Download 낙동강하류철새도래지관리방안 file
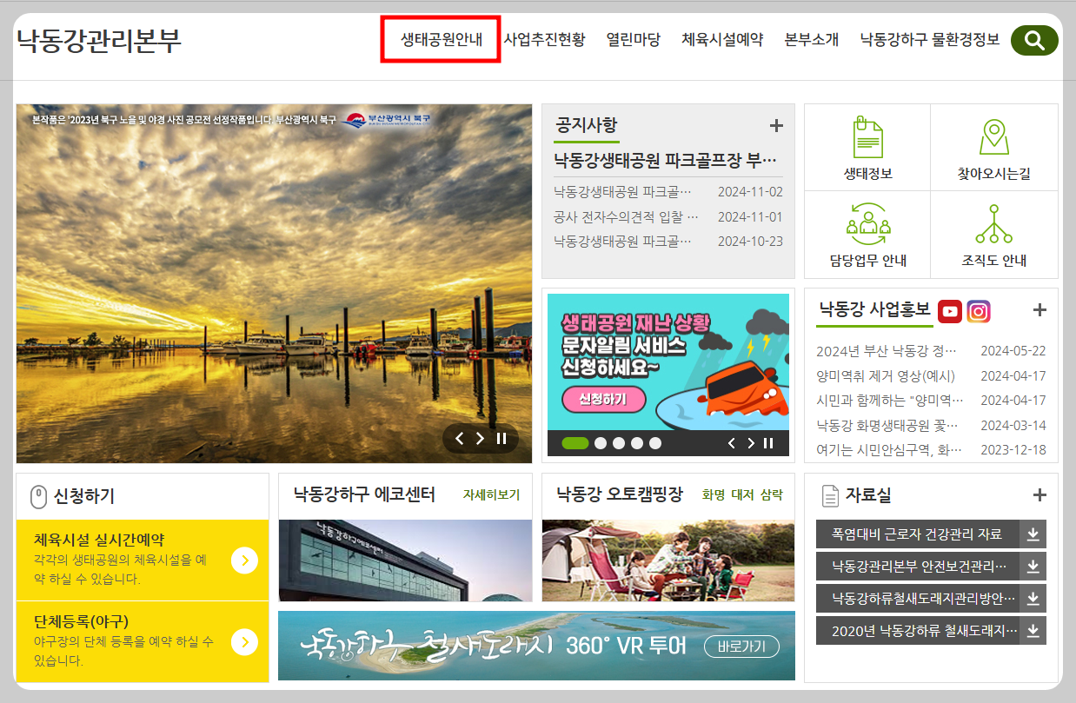This screenshot has width=1076, height=703. point(1033,599)
